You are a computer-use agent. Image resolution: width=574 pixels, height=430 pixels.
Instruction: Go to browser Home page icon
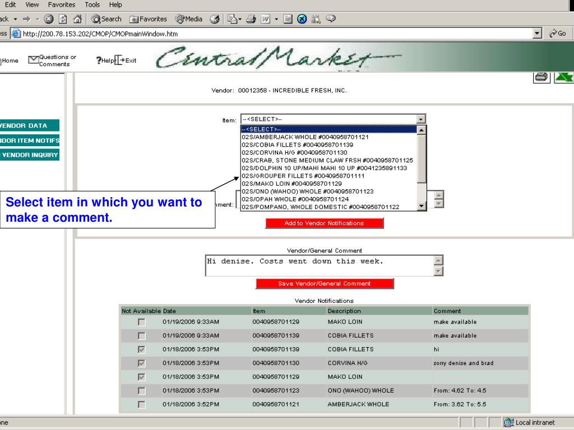pyautogui.click(x=77, y=19)
